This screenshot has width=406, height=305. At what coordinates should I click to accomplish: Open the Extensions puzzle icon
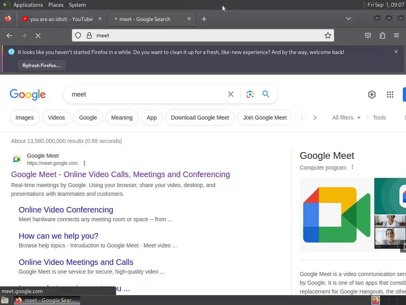pyautogui.click(x=382, y=35)
